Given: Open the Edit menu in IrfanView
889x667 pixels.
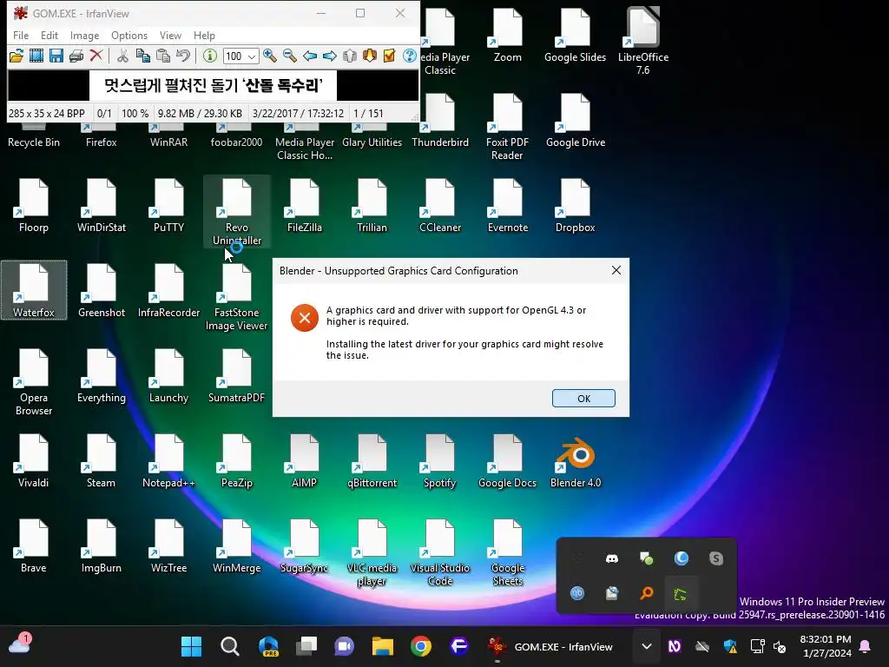Looking at the screenshot, I should coord(49,35).
